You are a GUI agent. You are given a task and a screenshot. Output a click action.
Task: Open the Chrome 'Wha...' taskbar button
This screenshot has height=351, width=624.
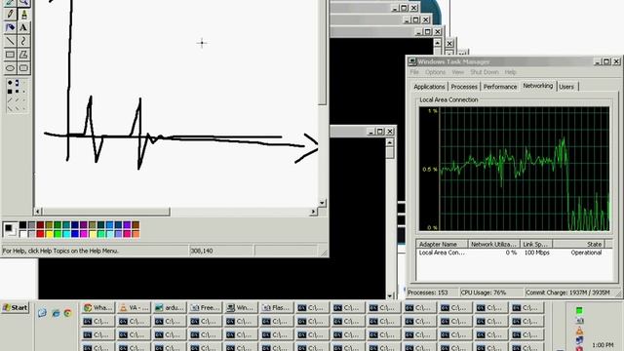click(x=97, y=308)
